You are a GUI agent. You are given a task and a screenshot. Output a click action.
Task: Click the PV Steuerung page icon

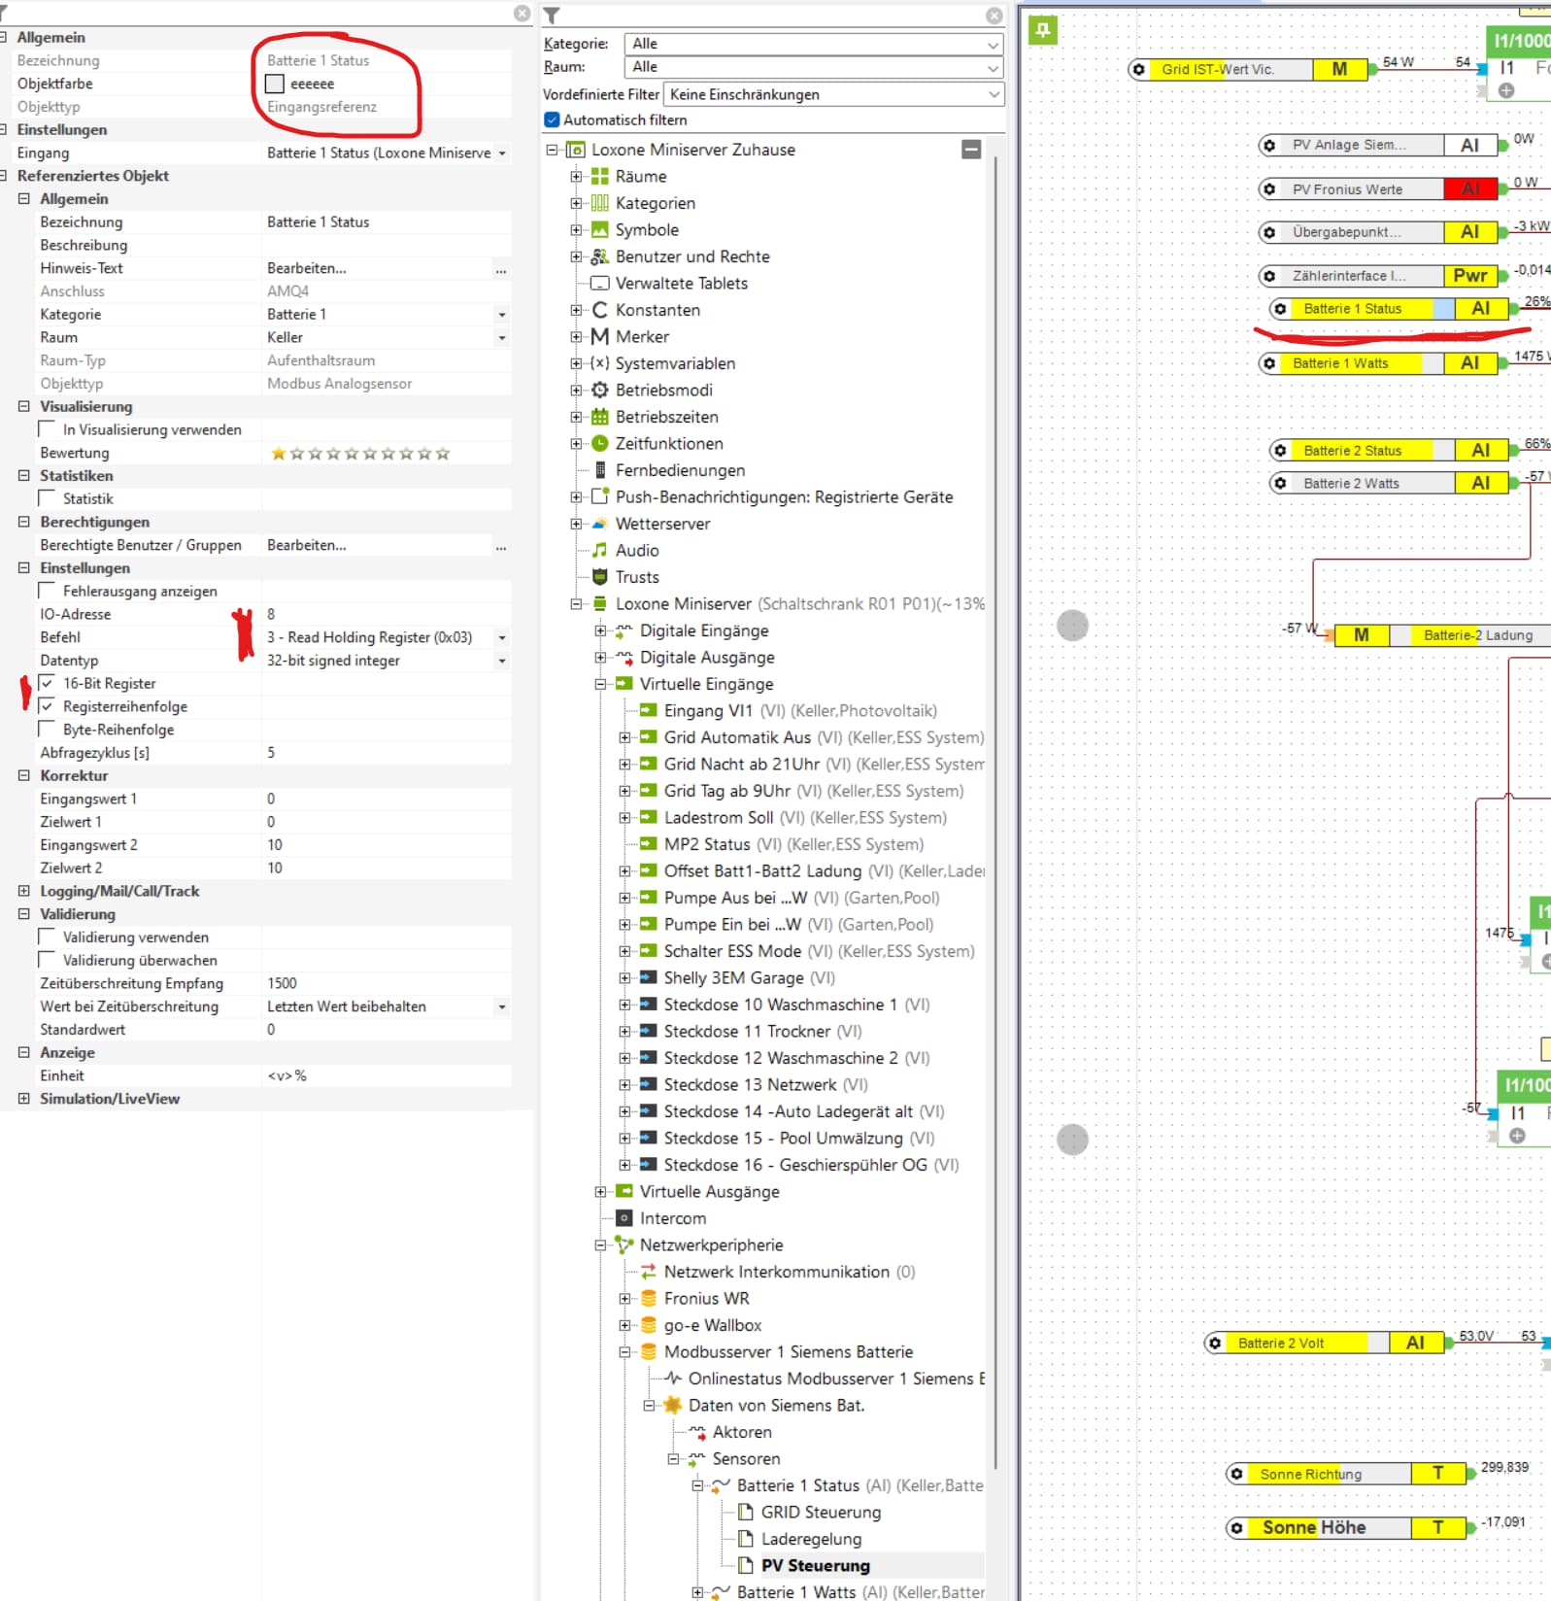[746, 1566]
